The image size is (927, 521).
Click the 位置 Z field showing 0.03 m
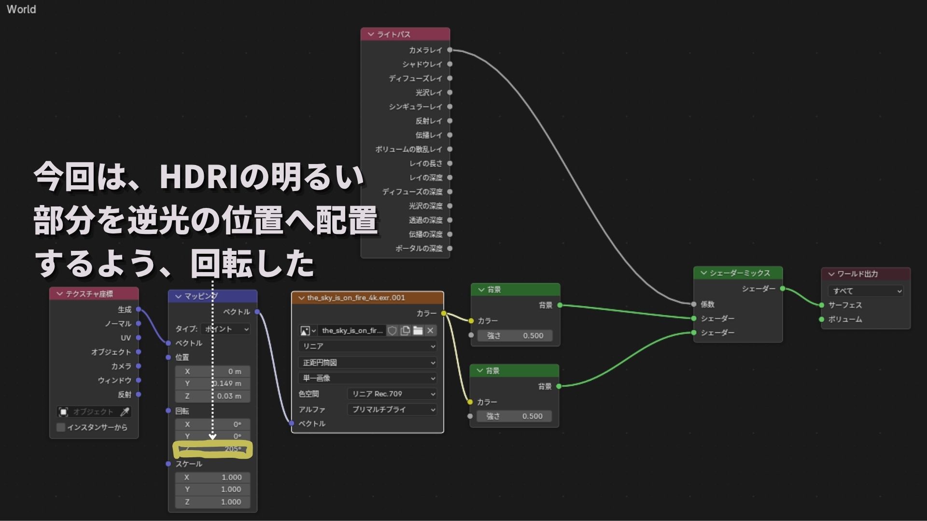[212, 396]
